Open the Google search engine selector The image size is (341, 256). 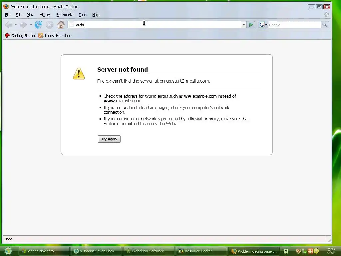(263, 25)
